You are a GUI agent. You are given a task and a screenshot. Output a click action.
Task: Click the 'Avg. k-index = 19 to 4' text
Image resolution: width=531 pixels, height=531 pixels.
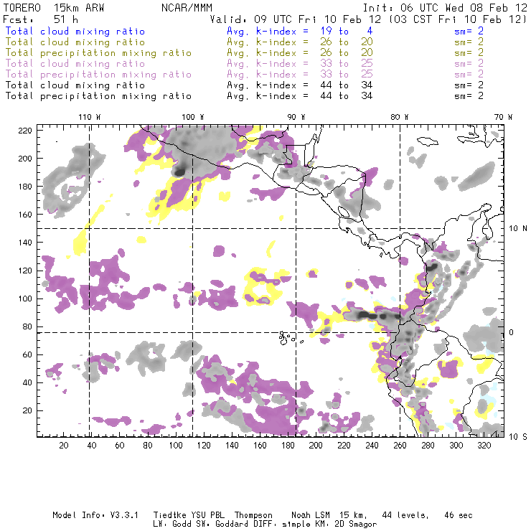300,31
